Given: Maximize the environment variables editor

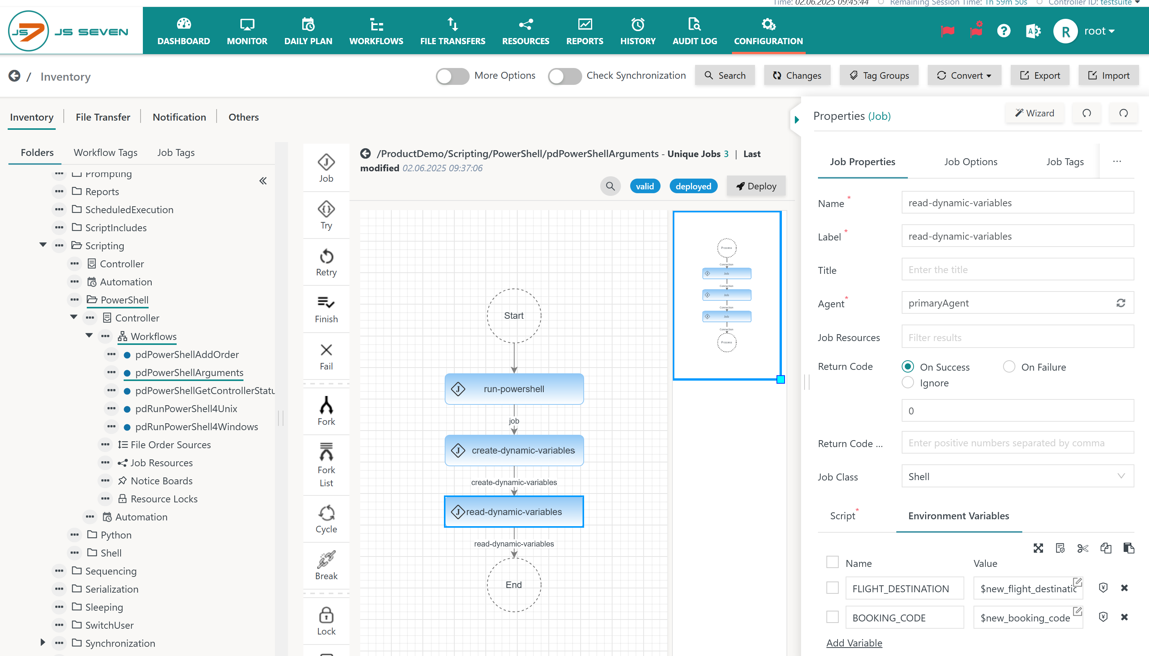Looking at the screenshot, I should (1038, 548).
